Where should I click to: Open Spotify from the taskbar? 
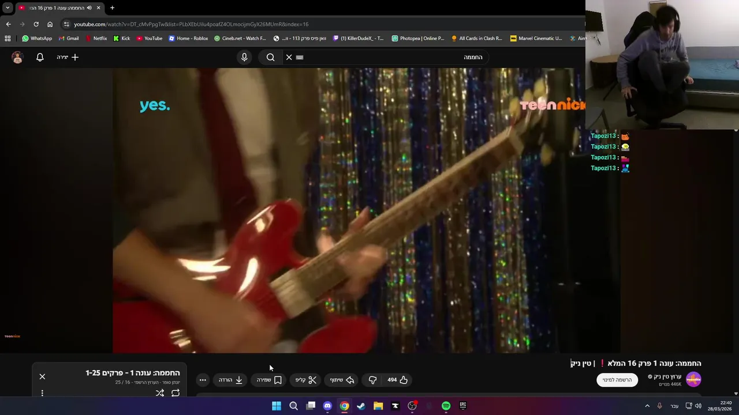point(446,406)
